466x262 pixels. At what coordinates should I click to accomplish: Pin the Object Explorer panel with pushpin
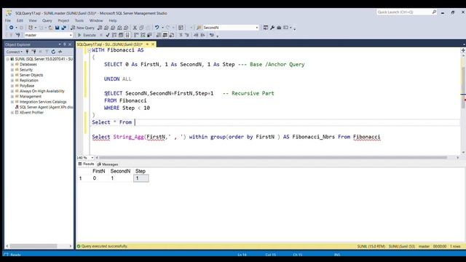click(x=65, y=44)
